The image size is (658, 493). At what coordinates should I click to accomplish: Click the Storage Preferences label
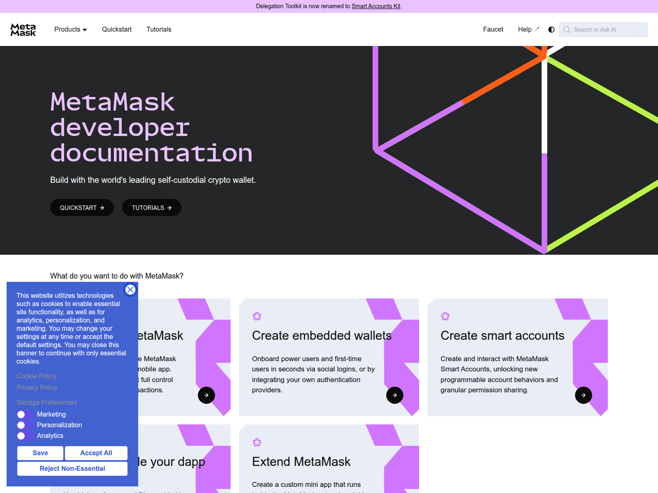coord(46,403)
